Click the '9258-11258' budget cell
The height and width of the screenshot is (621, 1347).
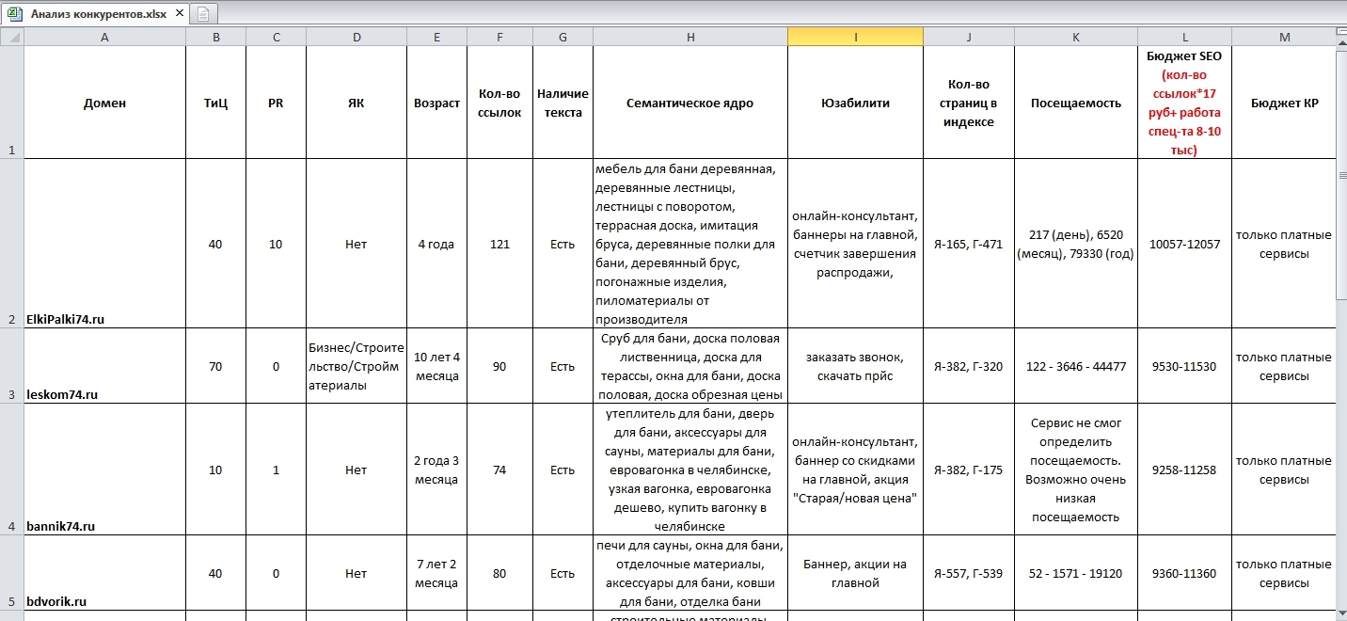(1184, 470)
